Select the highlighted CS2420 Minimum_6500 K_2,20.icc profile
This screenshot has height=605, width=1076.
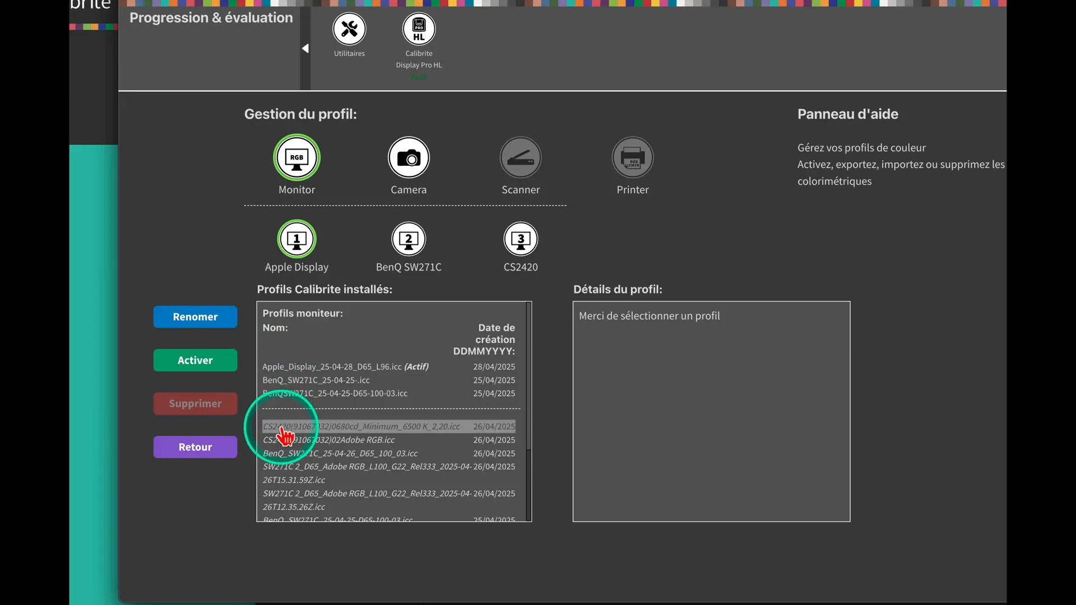(389, 427)
